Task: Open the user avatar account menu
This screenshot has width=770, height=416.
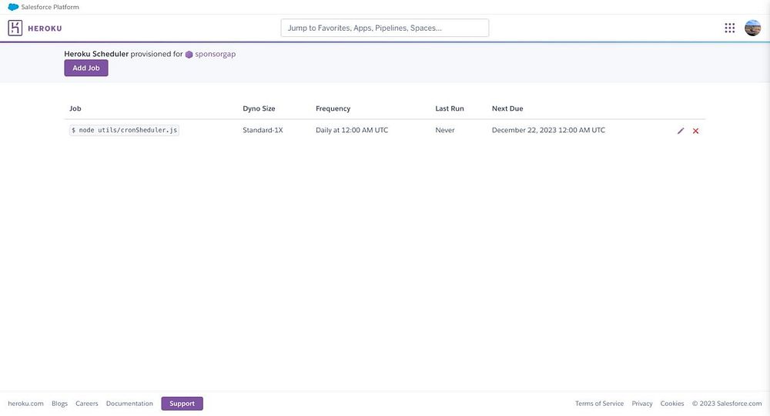Action: tap(752, 28)
